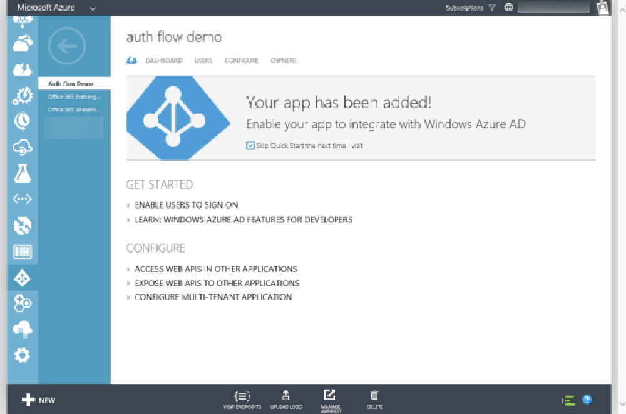Image resolution: width=626 pixels, height=414 pixels.
Task: Expand Access Web APIs in Other Applications
Action: pyautogui.click(x=215, y=269)
